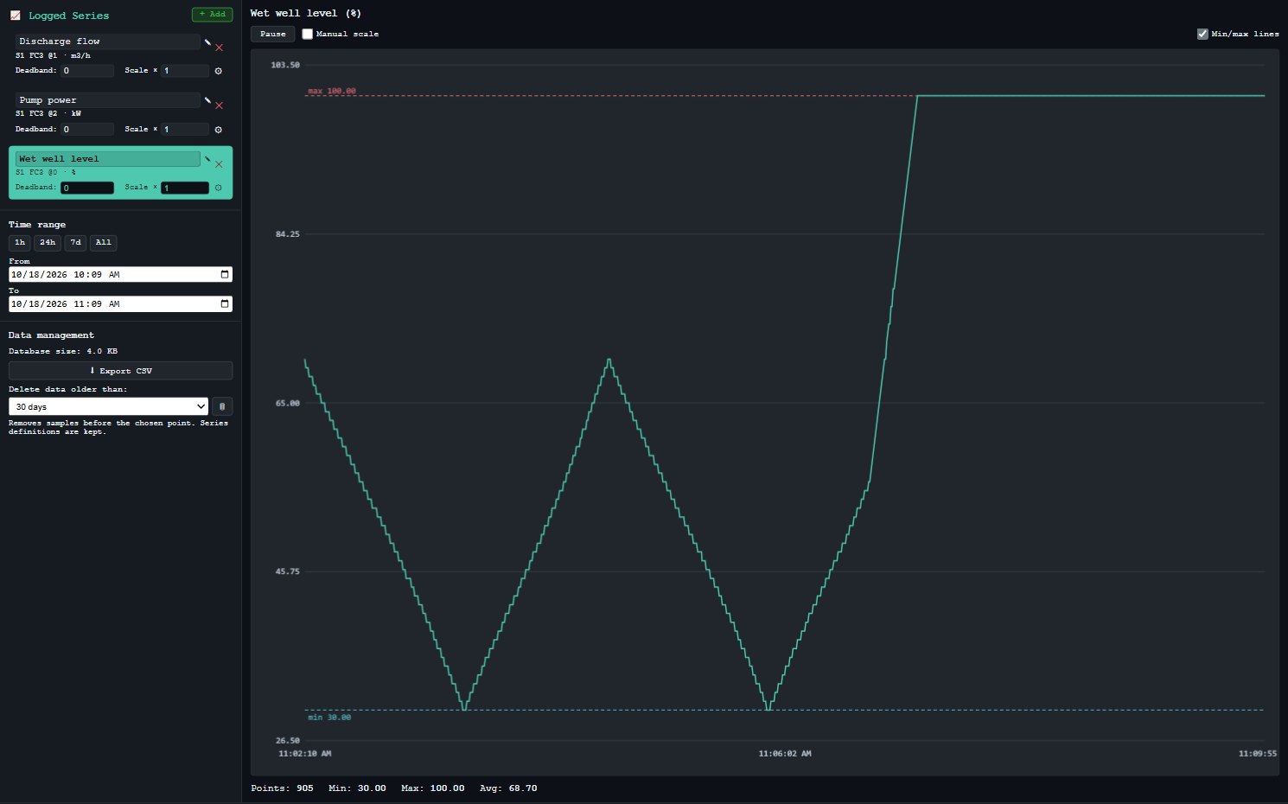Screen dimensions: 1288x804
Task: Focus the Pump power Deadband field
Action: tap(87, 130)
